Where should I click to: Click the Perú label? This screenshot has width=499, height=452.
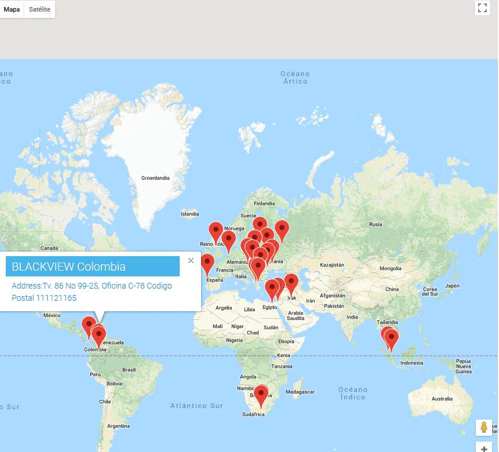[x=95, y=374]
